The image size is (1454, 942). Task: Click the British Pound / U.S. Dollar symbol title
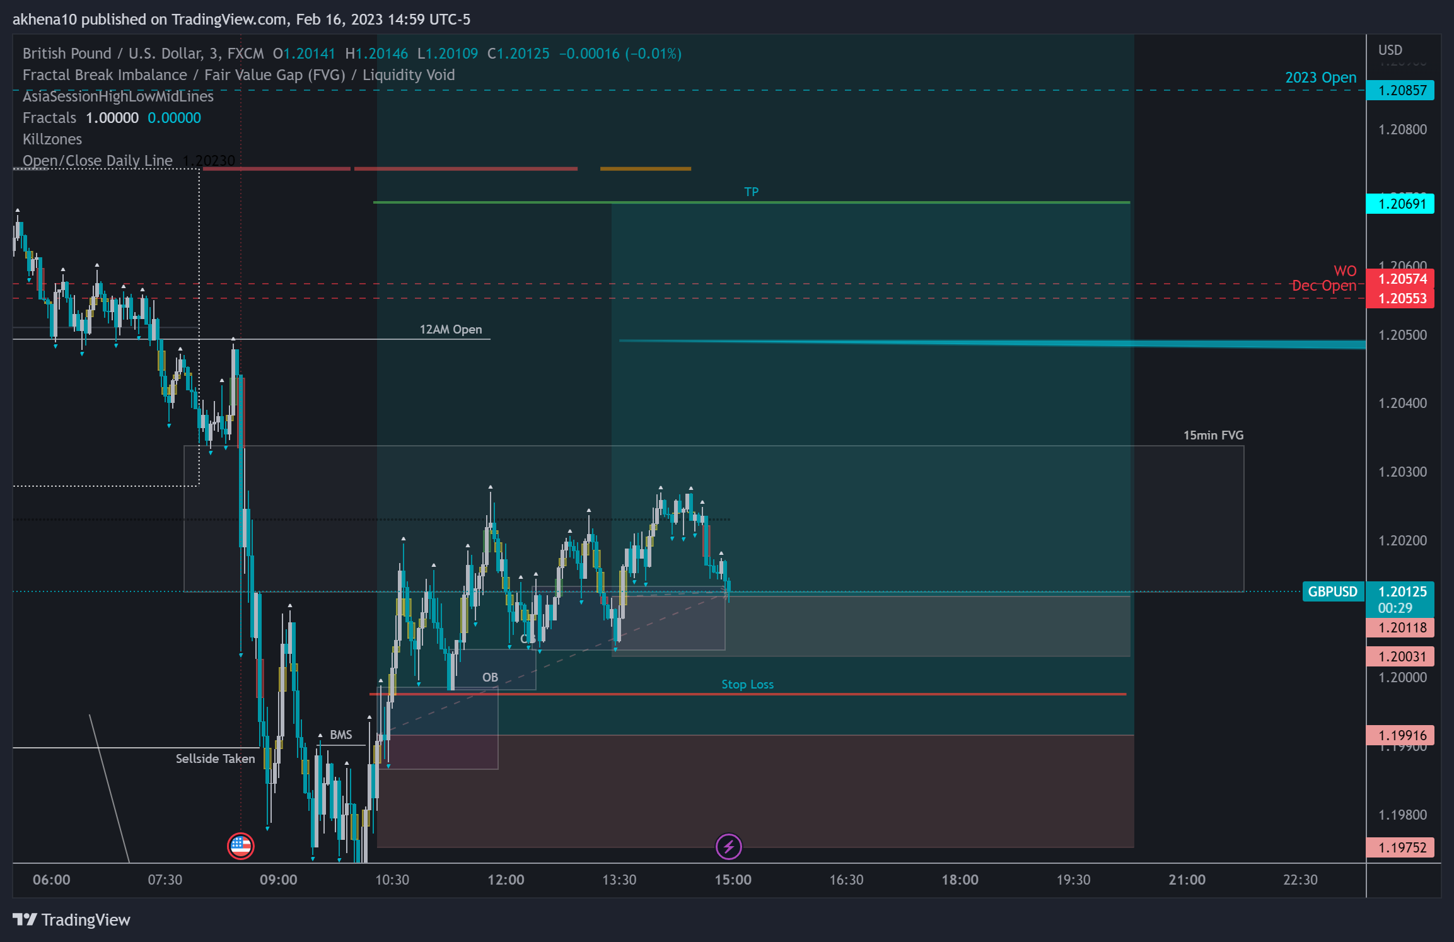143,54
